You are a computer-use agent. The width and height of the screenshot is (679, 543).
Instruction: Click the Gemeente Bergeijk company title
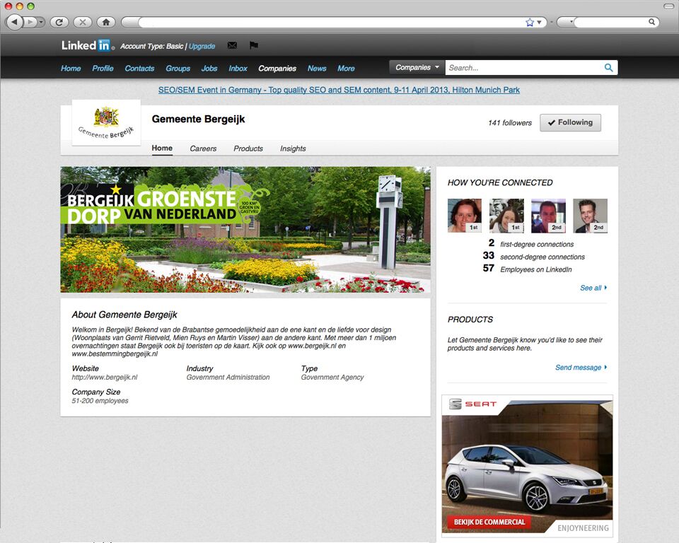point(198,119)
